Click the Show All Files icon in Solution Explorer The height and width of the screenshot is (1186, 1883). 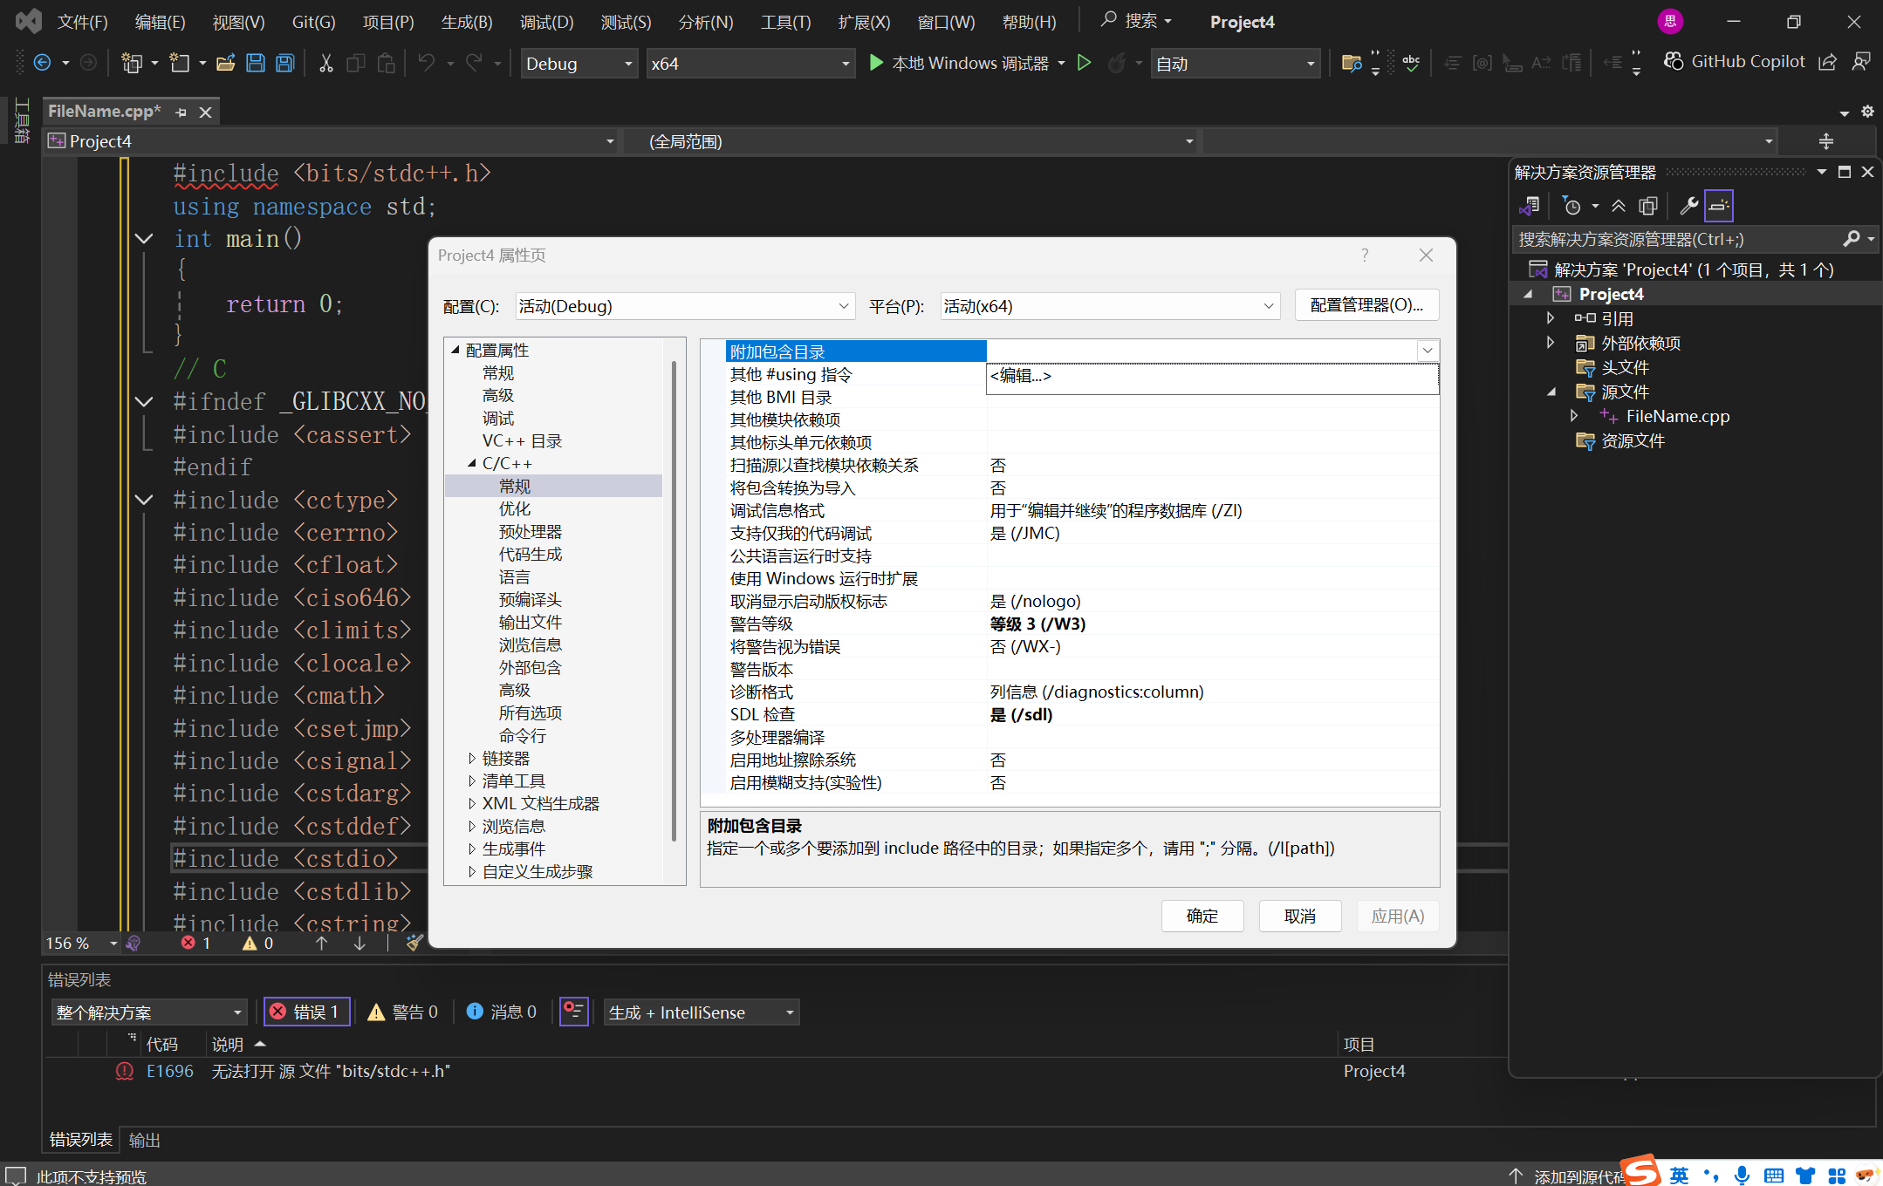1647,206
